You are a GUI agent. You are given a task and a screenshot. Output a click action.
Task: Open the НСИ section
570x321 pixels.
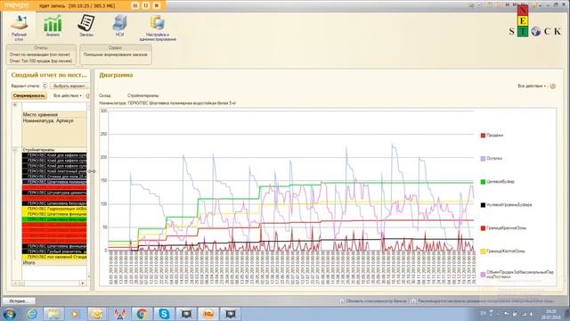click(x=119, y=26)
